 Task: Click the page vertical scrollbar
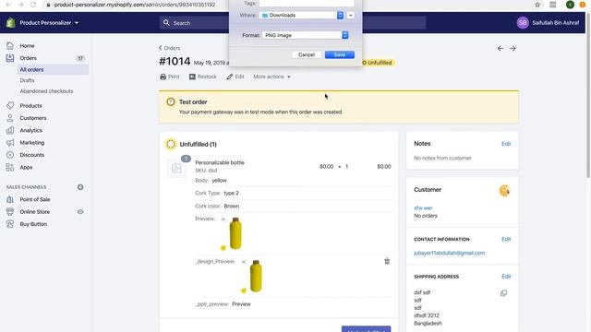pos(588,96)
